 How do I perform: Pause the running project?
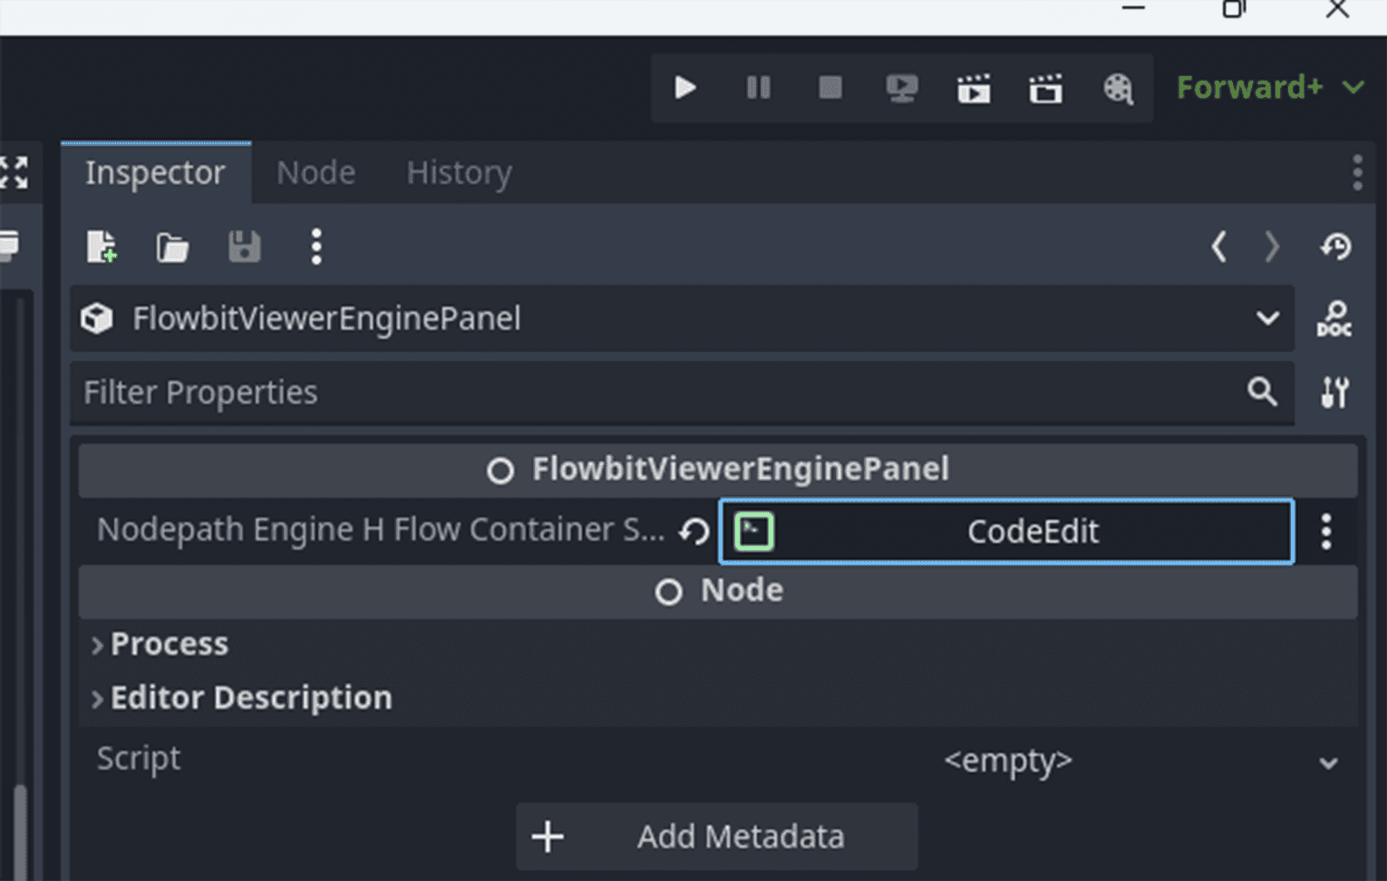tap(758, 88)
